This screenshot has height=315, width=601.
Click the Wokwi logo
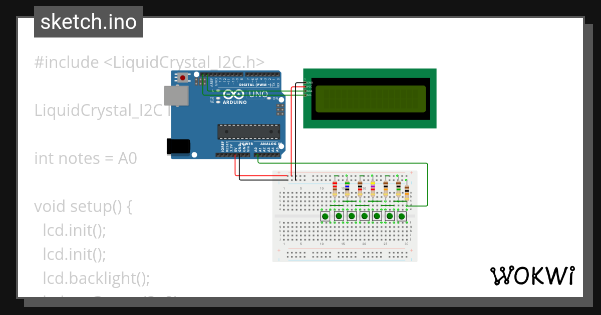(532, 275)
